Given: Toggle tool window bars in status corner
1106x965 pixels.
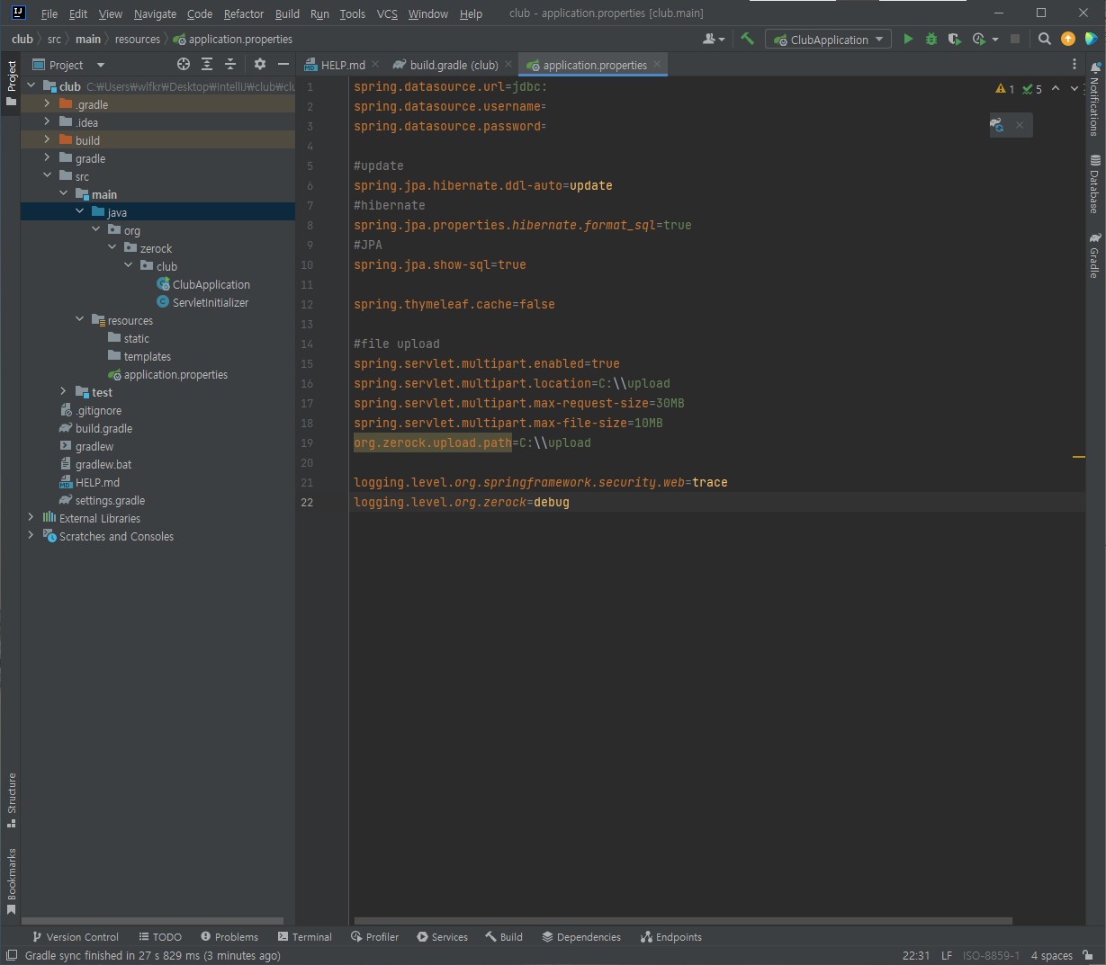Looking at the screenshot, I should [x=12, y=955].
